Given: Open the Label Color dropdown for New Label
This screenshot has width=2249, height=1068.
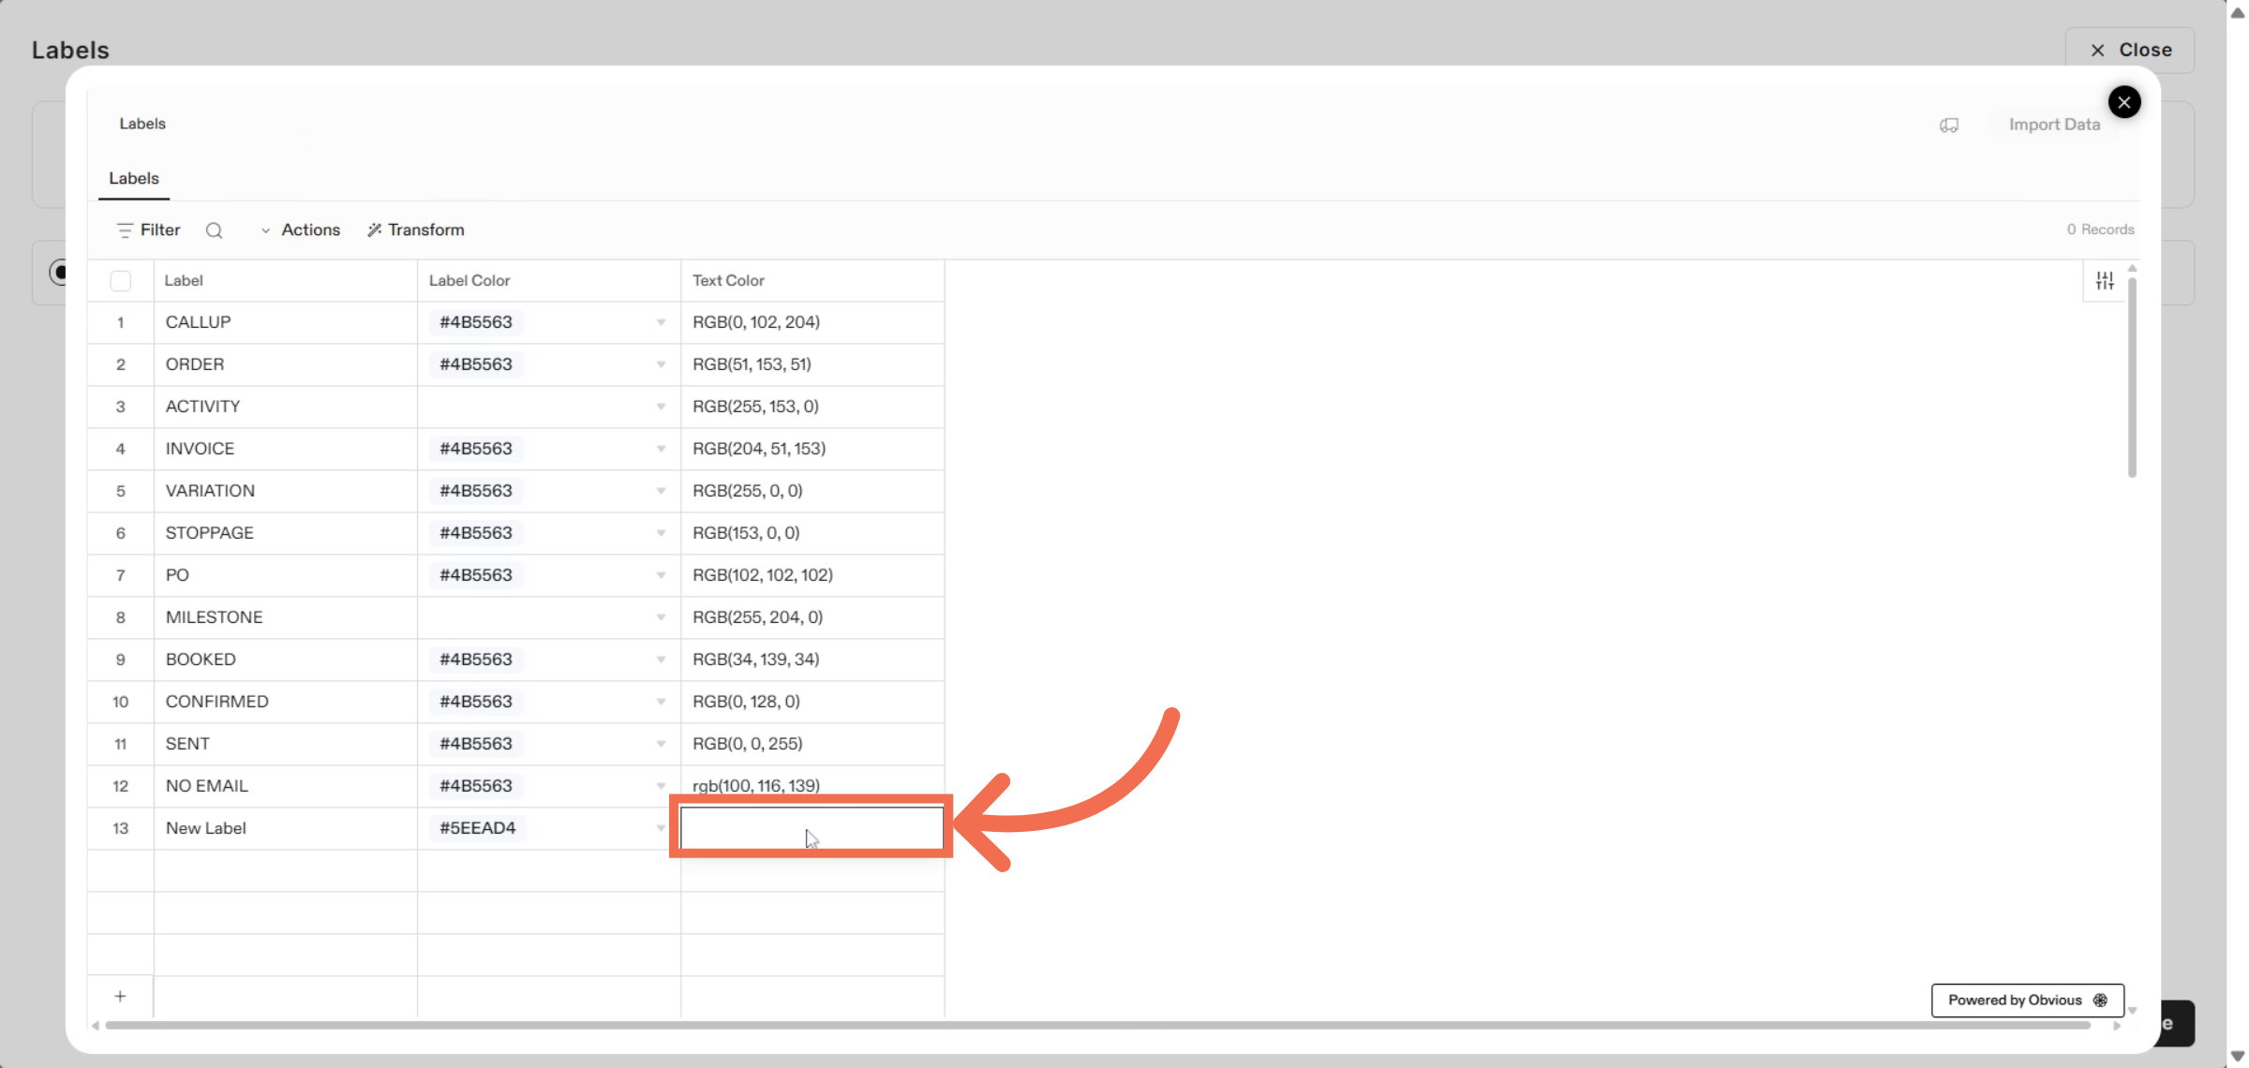Looking at the screenshot, I should click(x=660, y=828).
